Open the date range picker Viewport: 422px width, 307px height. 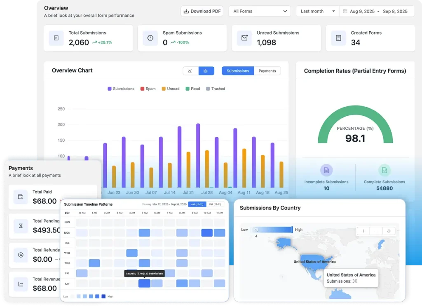pos(376,11)
